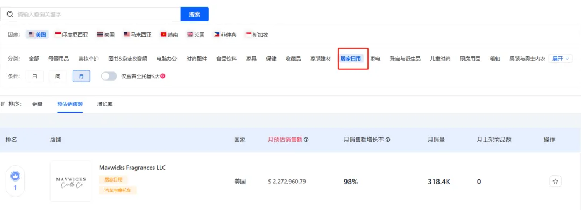Click the 店铺 column header

click(55, 140)
